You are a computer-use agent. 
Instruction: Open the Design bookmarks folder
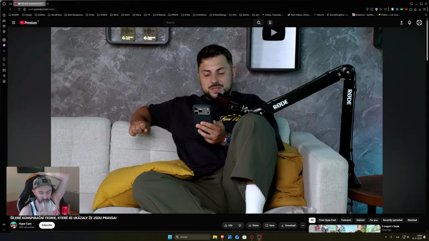click(27, 15)
